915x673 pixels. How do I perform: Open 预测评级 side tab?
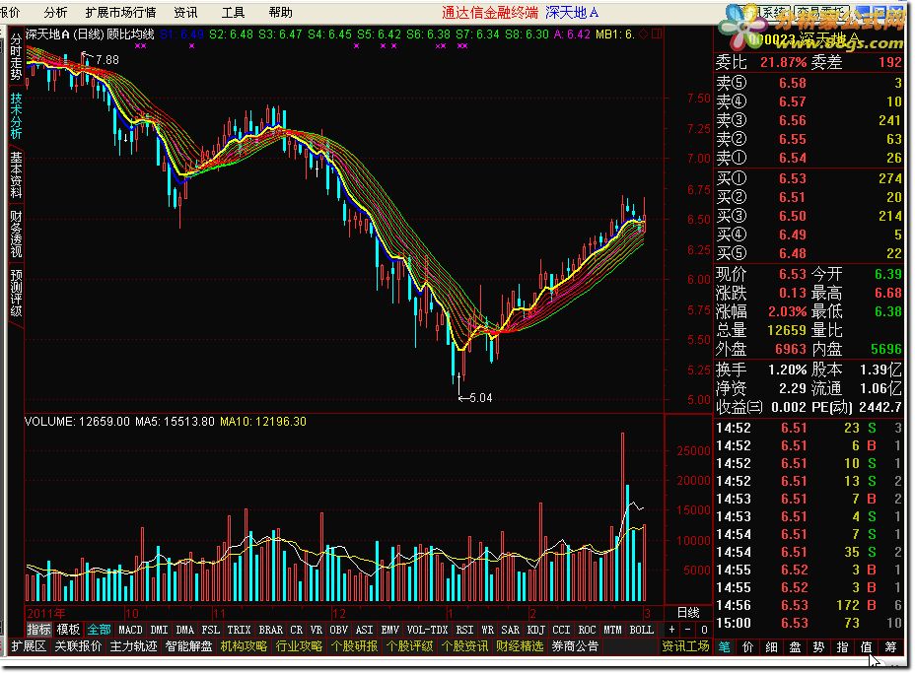pos(16,293)
